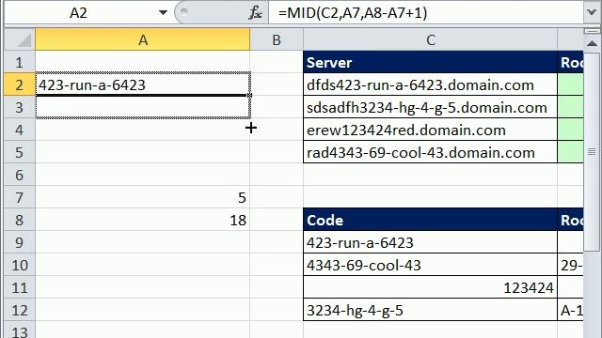
Task: Select column B header
Action: 277,39
